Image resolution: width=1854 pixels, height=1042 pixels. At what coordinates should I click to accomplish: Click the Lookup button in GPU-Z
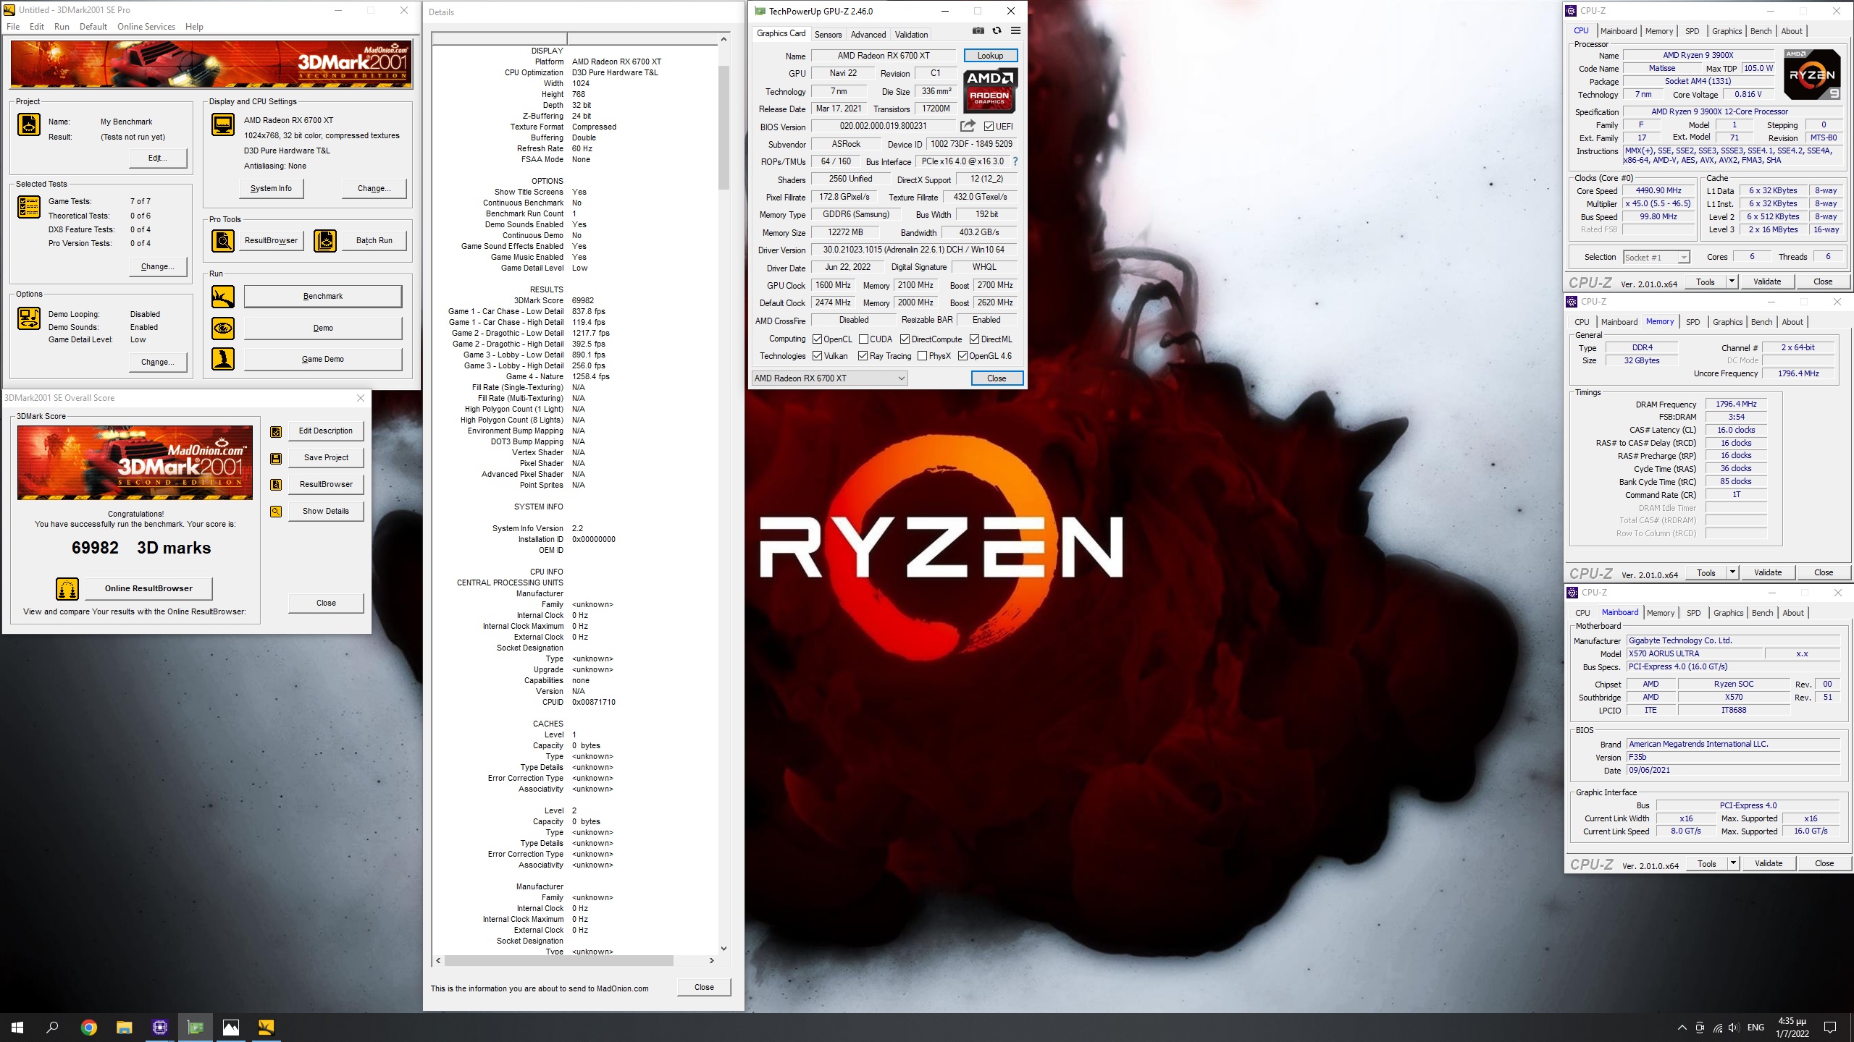pos(990,56)
